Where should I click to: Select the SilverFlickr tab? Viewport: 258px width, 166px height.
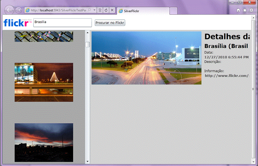143,11
